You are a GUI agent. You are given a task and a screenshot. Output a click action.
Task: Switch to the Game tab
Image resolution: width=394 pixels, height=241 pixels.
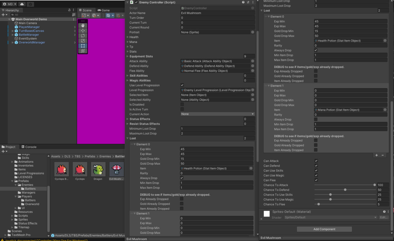pyautogui.click(x=103, y=10)
